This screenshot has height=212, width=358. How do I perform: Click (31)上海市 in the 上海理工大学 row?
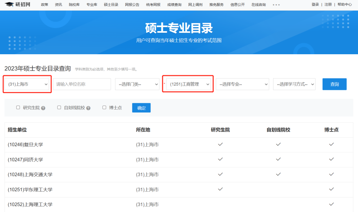coord(147,204)
